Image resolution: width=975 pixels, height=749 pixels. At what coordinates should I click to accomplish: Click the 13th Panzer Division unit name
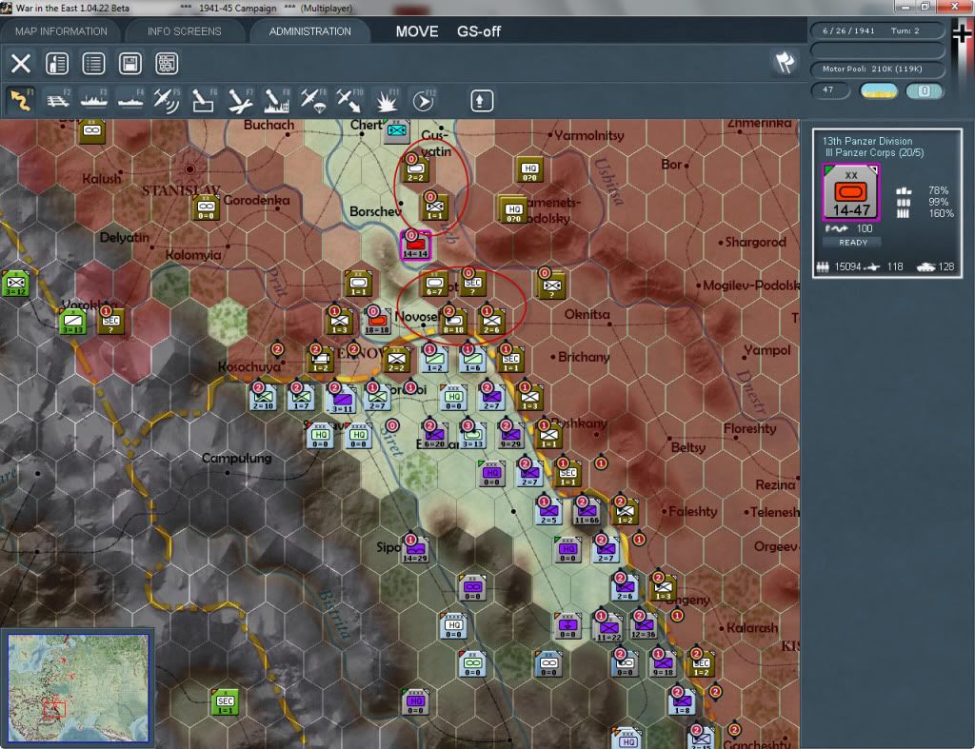[x=866, y=141]
